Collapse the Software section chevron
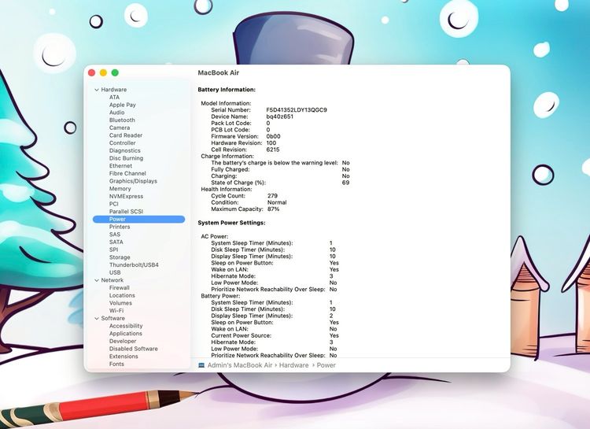This screenshot has width=590, height=429. (97, 318)
